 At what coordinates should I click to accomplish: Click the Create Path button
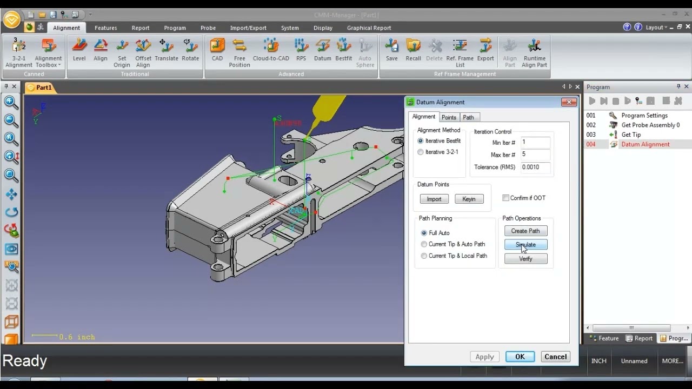[525, 231]
